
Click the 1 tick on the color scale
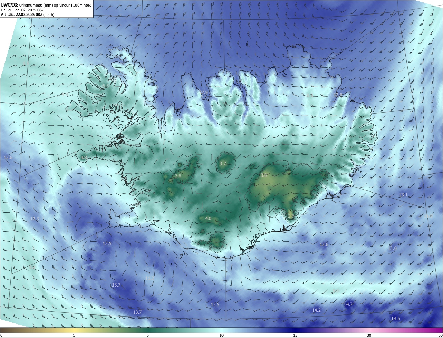point(74,335)
